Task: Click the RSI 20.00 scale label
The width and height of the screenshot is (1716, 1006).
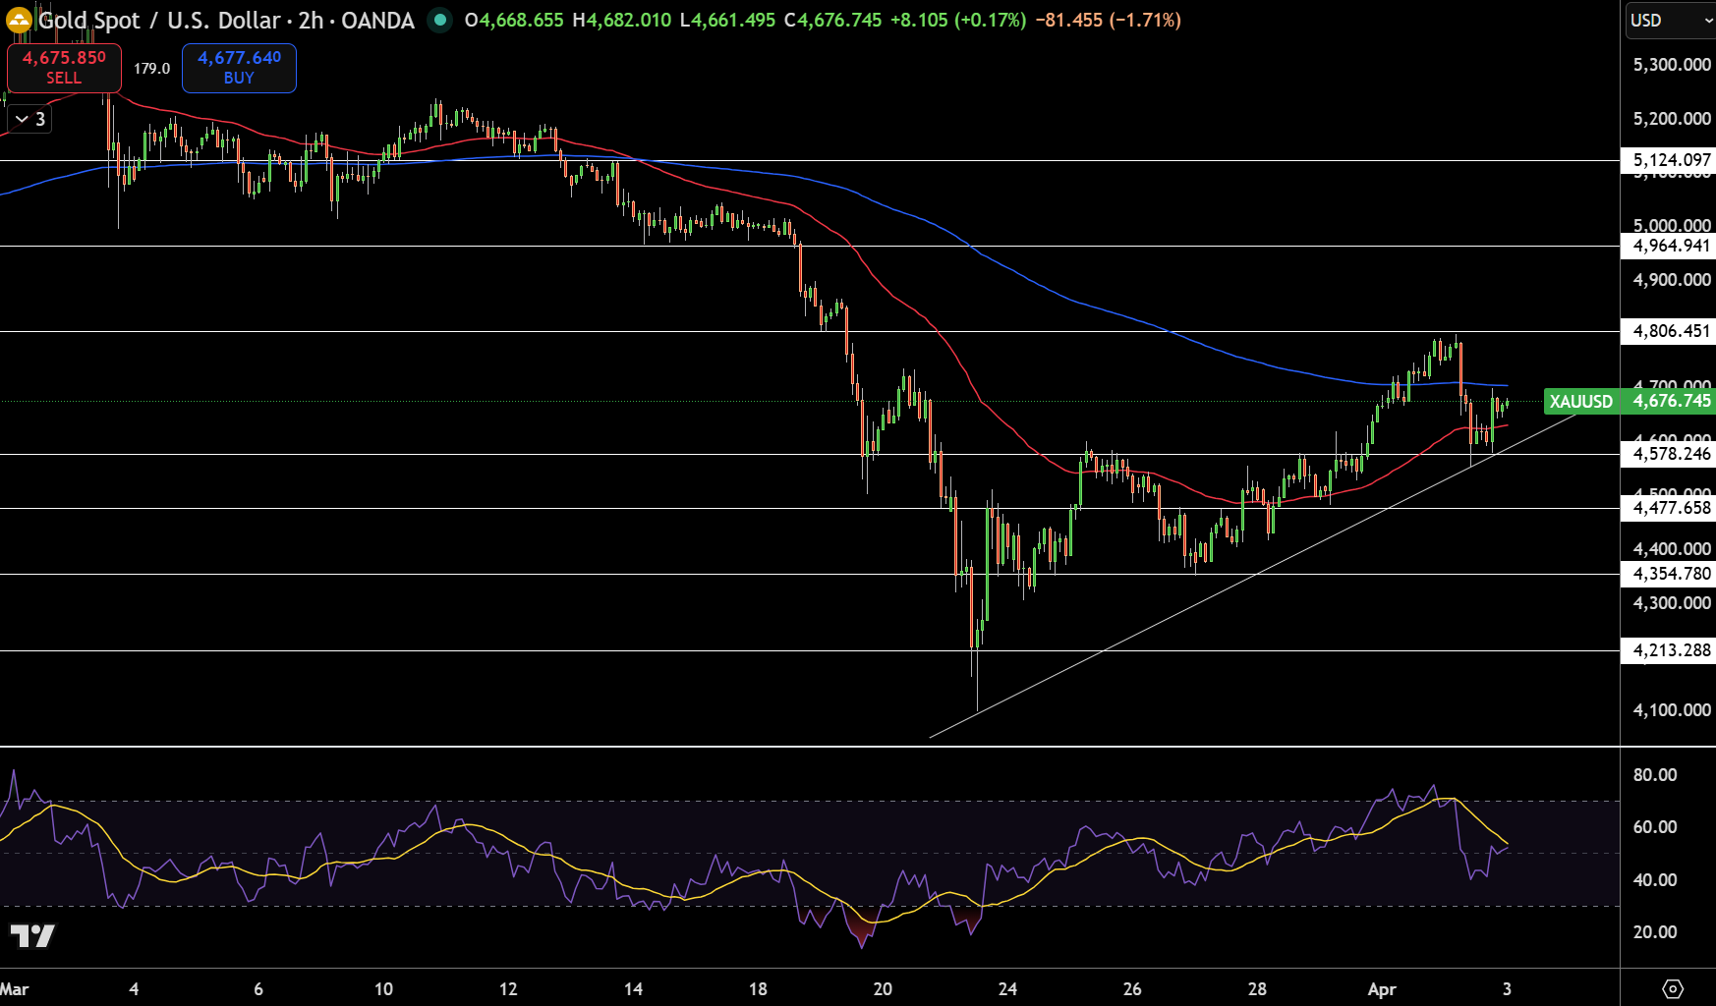Action: click(x=1655, y=932)
